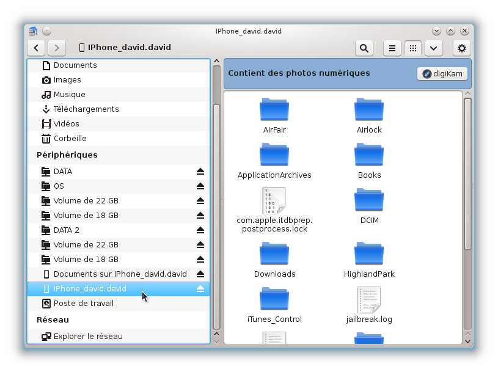Screen dimensions: 498x372
Task: Select the DATA 2 drive
Action: click(x=119, y=230)
